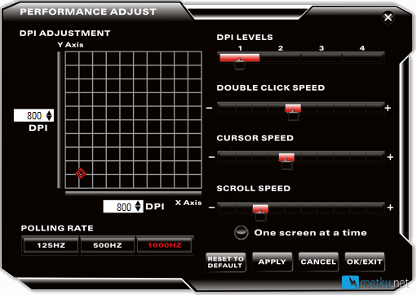This screenshot has width=416, height=295.
Task: Click the horizontal X Axis bar
Action: click(134, 193)
